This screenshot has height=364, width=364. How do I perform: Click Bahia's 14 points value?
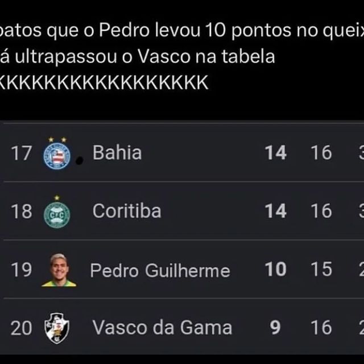tap(275, 152)
